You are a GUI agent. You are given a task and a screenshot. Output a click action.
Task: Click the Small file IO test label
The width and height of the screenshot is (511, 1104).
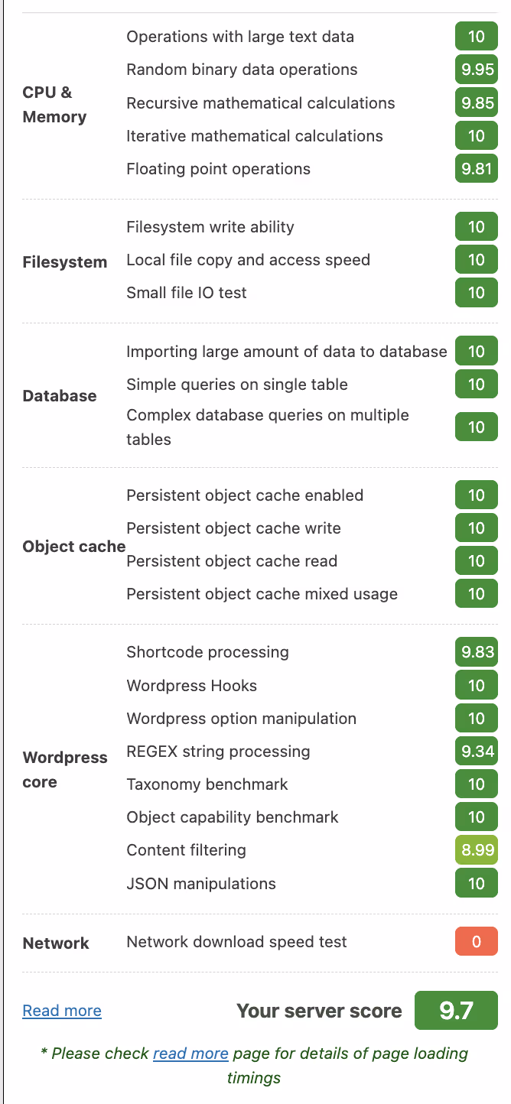186,293
